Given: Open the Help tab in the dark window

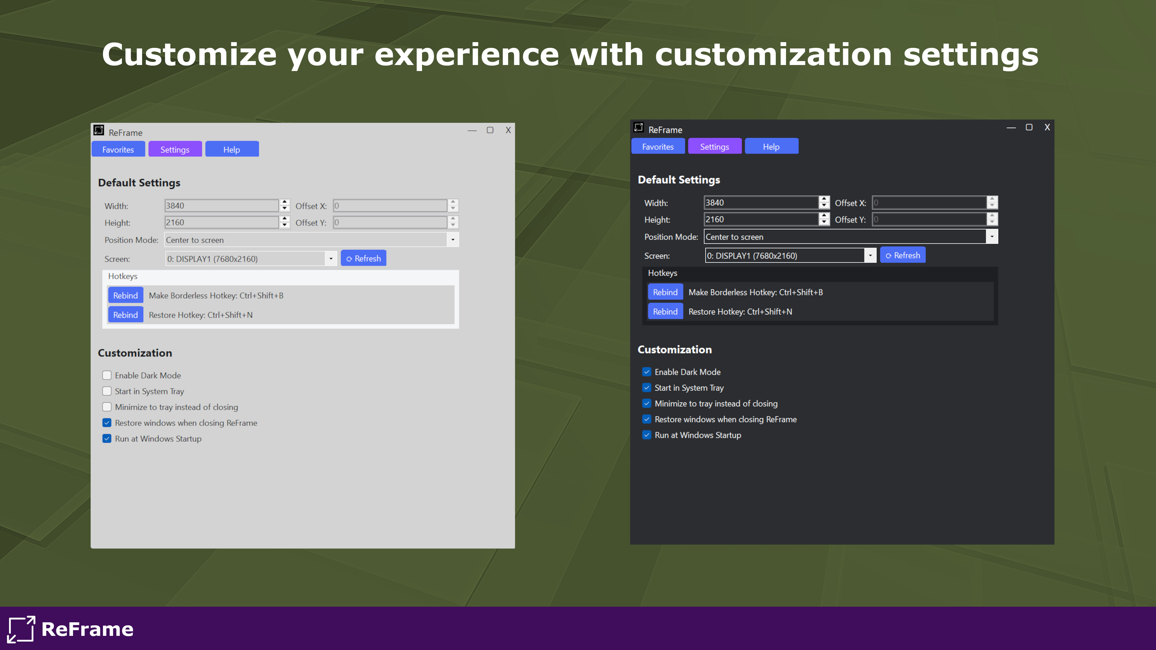Looking at the screenshot, I should (x=771, y=146).
